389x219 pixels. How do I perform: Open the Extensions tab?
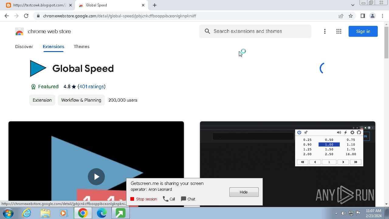[53, 47]
